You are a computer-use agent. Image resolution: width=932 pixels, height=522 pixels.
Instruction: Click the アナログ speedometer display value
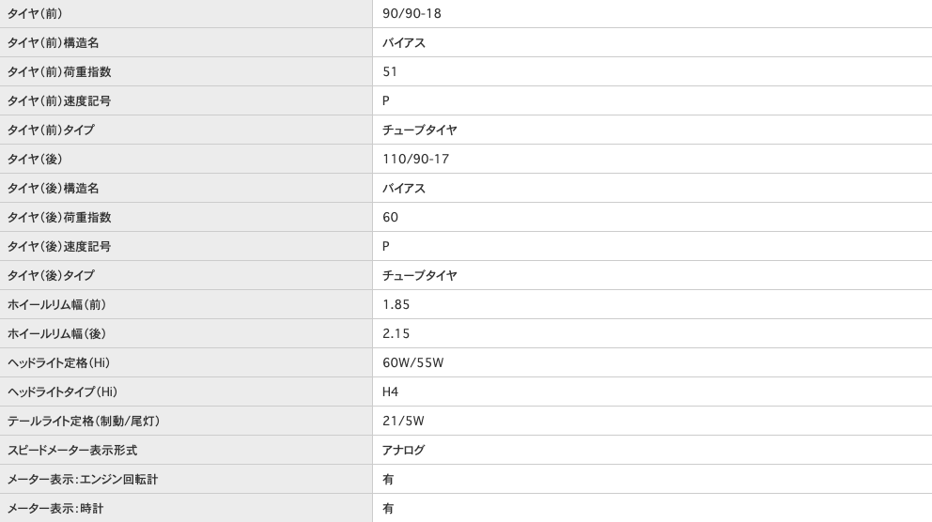point(403,451)
